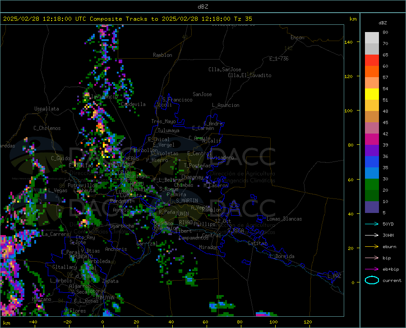406x328 pixels.
Task: Pick the indigo 5 dBZ swatch
Action: pos(372,207)
